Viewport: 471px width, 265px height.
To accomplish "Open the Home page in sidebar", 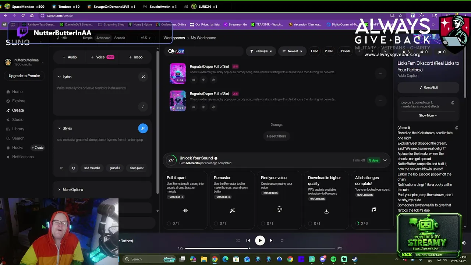I will tap(14, 92).
